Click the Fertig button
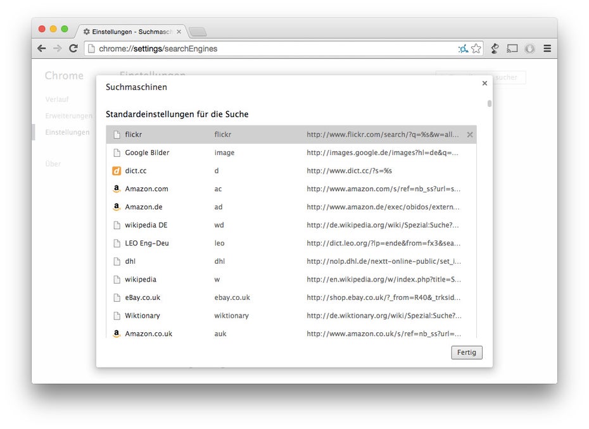 tap(467, 352)
